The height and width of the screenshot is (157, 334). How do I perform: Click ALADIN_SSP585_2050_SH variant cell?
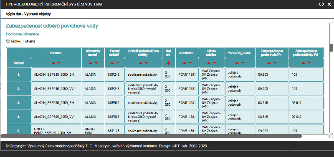tap(56, 103)
